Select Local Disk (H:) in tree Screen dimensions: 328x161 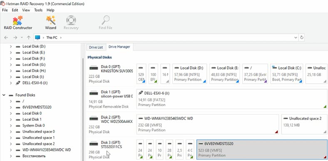(34, 71)
